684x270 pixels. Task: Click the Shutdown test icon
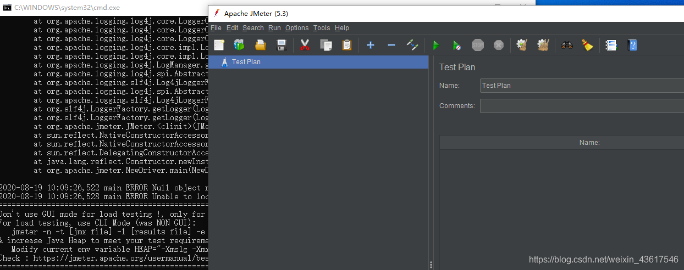coord(499,45)
